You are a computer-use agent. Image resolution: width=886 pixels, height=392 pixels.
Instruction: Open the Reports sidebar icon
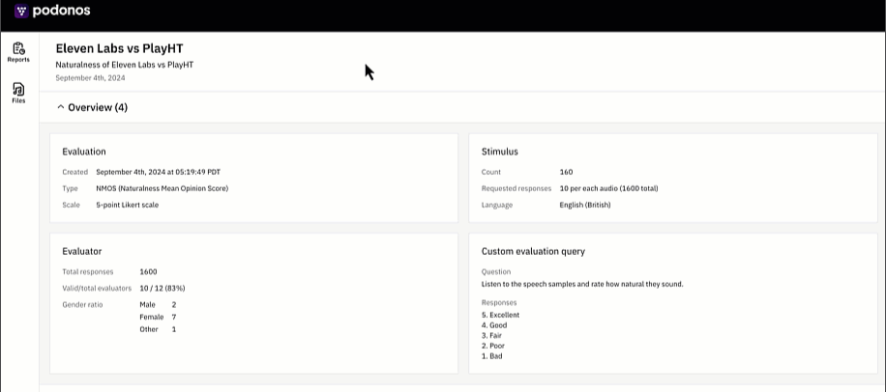click(x=18, y=48)
